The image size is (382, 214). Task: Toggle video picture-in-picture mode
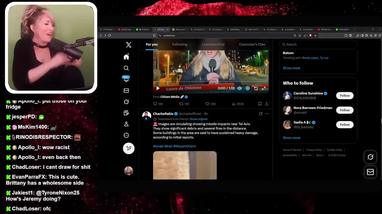256,88
